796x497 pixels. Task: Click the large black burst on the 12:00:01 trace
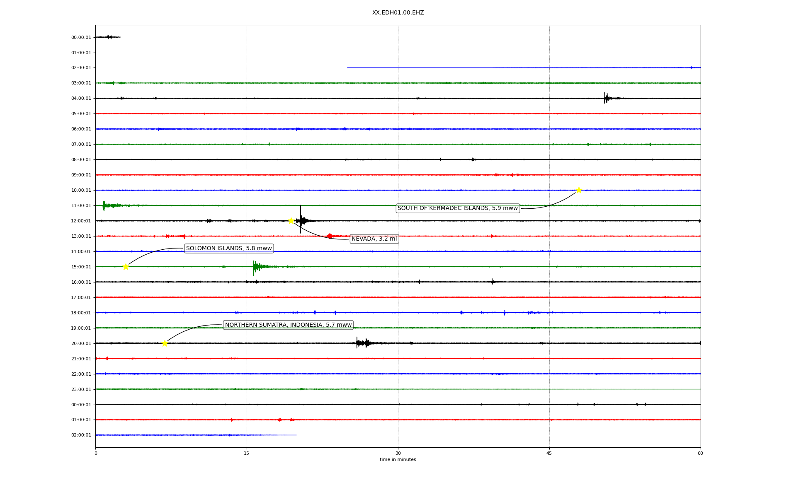tap(302, 220)
